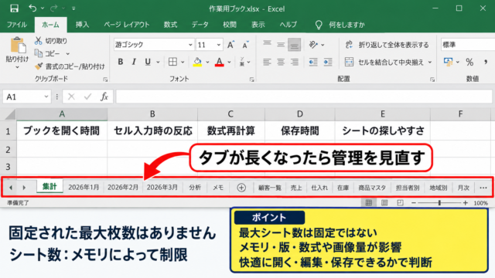Align cell text left

[x=267, y=62]
